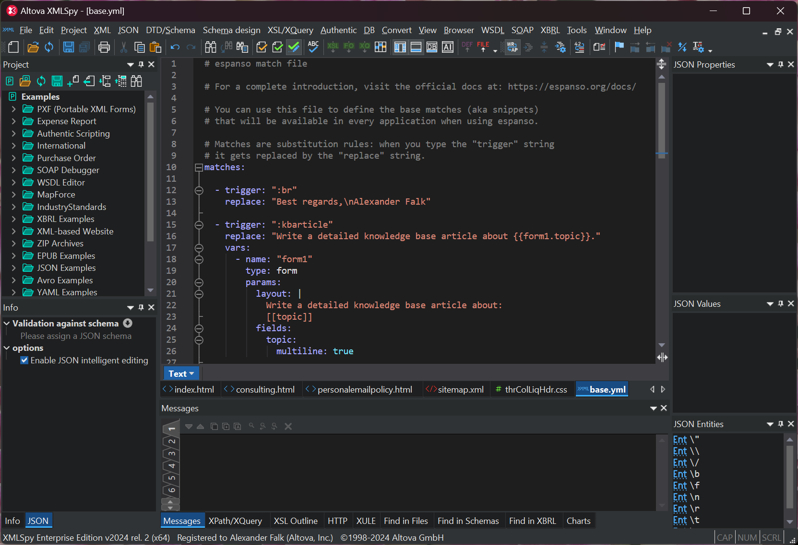Toggle line numbers with the 42 icon
Viewport: 798px width, 545px height.
580,47
